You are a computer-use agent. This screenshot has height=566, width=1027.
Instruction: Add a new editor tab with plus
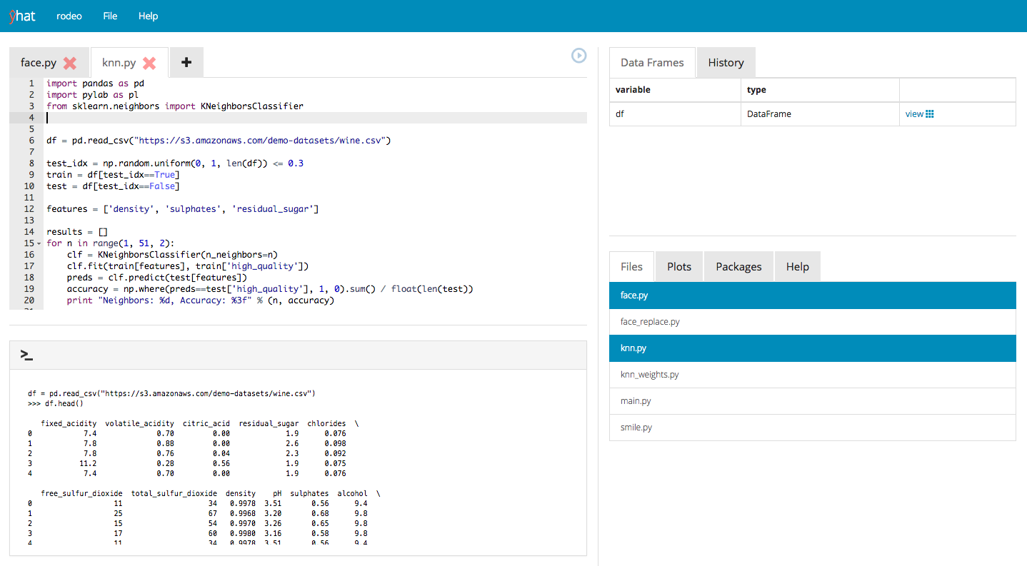pos(186,63)
